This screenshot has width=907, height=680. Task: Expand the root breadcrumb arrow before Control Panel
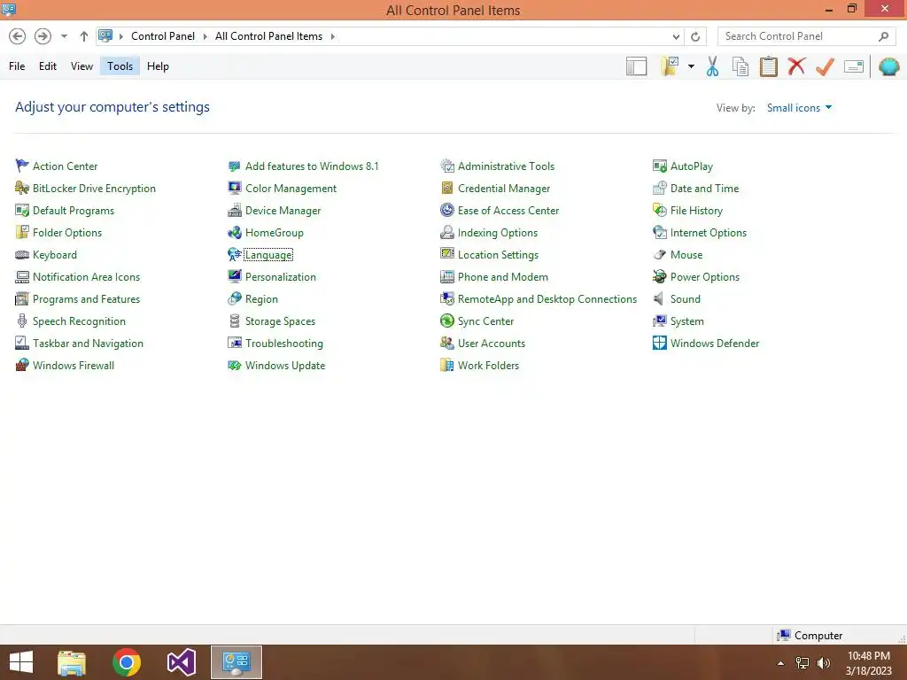[x=120, y=36]
